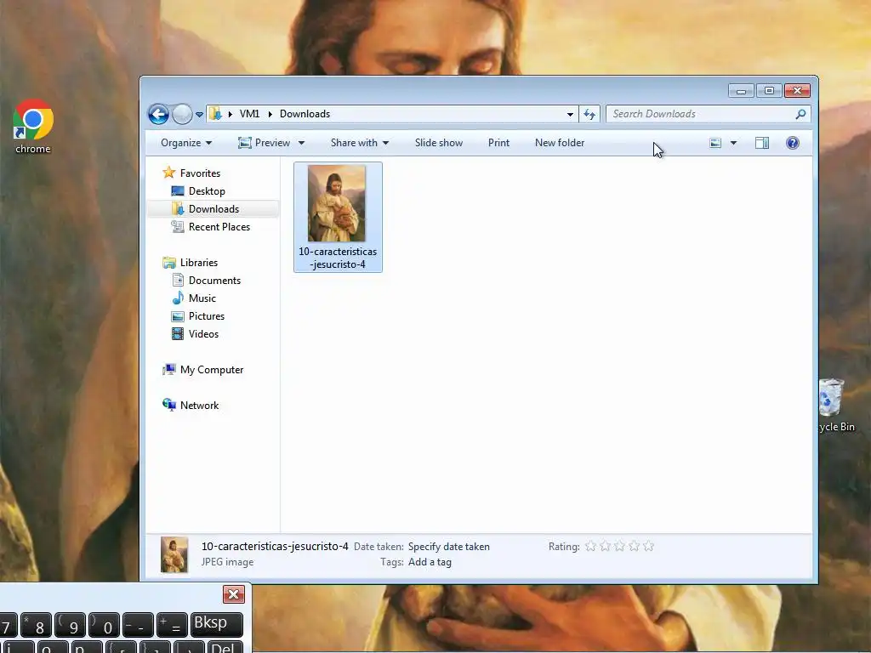This screenshot has width=871, height=653.
Task: Click the 9 key on on-screen keyboard
Action: tap(70, 625)
